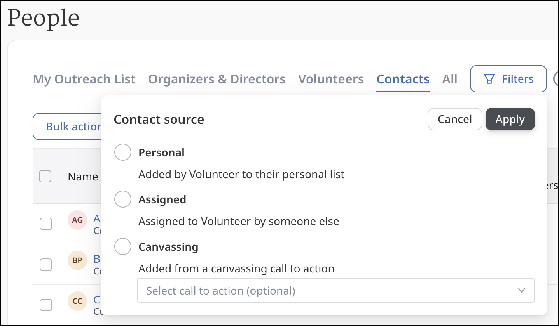The width and height of the screenshot is (559, 326).
Task: Click the CC avatar icon
Action: pos(77,301)
